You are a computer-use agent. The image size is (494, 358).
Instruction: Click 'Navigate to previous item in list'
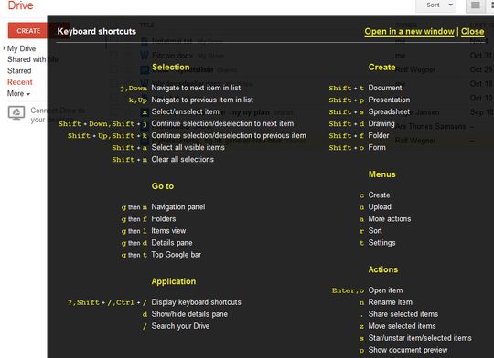202,100
